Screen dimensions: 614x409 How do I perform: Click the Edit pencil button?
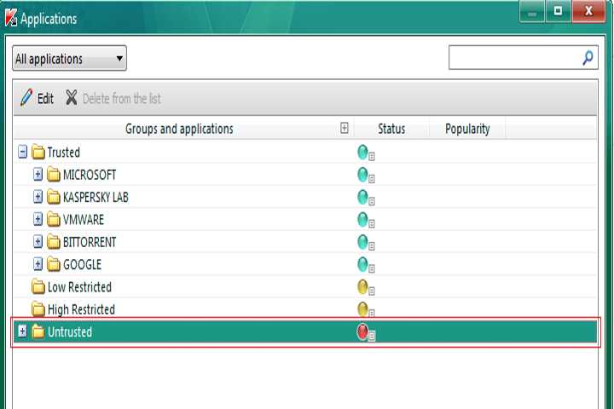pyautogui.click(x=37, y=98)
